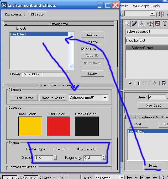This screenshot has width=168, height=179.
Task: Select Tendril flame type radio button
Action: coord(53,149)
